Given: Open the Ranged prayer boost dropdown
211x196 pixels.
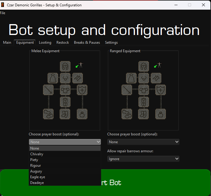Looking at the screenshot, I should pyautogui.click(x=143, y=142).
